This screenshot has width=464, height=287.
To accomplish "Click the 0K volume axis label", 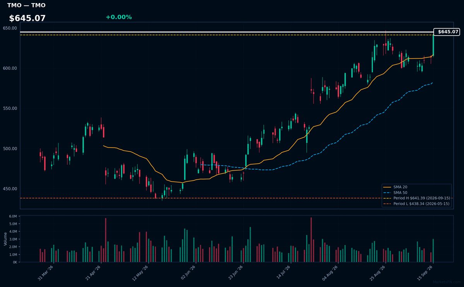I will click(x=14, y=262).
